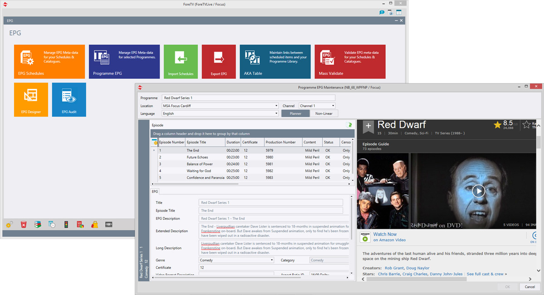Sort by Episode Title column header

pyautogui.click(x=205, y=142)
